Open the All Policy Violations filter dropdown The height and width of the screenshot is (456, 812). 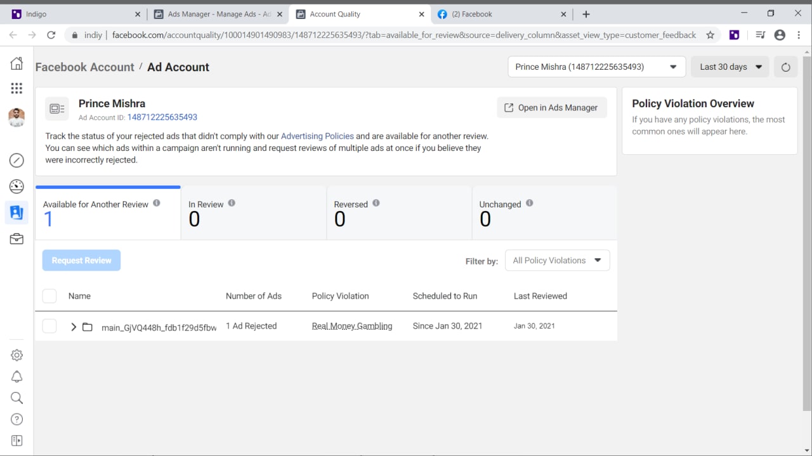tap(557, 260)
